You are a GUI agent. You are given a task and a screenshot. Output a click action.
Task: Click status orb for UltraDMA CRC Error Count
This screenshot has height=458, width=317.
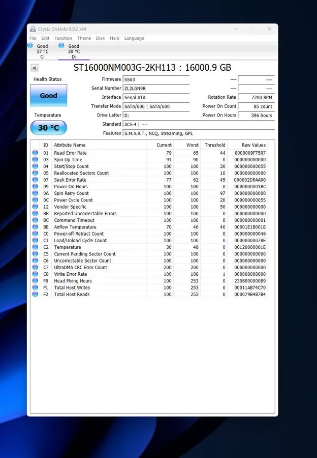35,267
